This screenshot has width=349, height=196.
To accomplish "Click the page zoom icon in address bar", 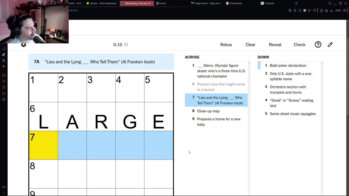I will 290,10.
